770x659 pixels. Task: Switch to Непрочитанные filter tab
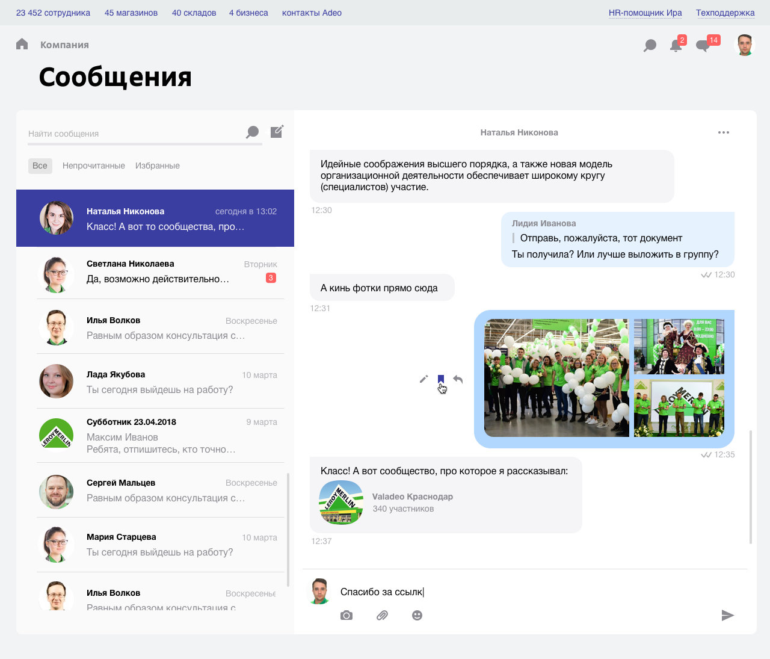pyautogui.click(x=94, y=166)
